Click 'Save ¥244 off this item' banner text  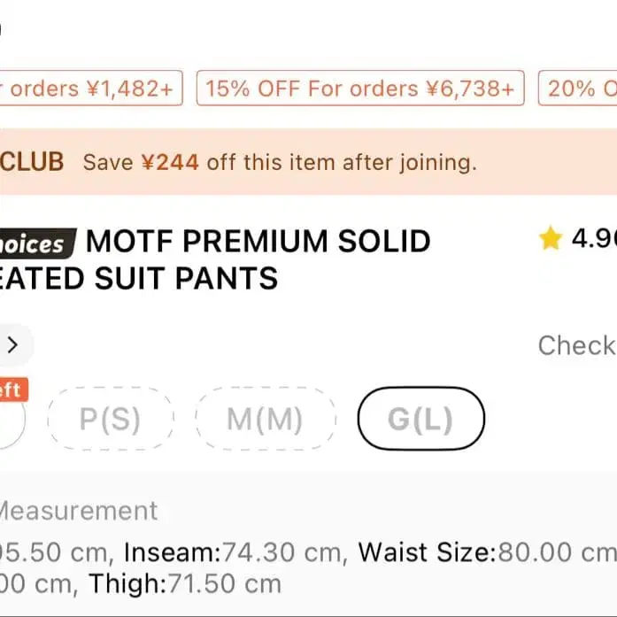[280, 162]
